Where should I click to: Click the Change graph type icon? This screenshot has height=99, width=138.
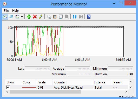[x=17, y=17]
